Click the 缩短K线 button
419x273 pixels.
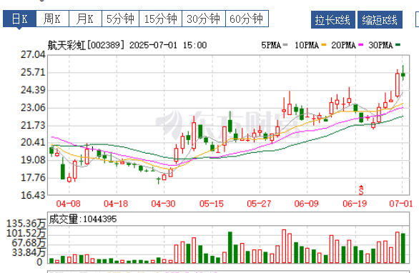click(380, 19)
